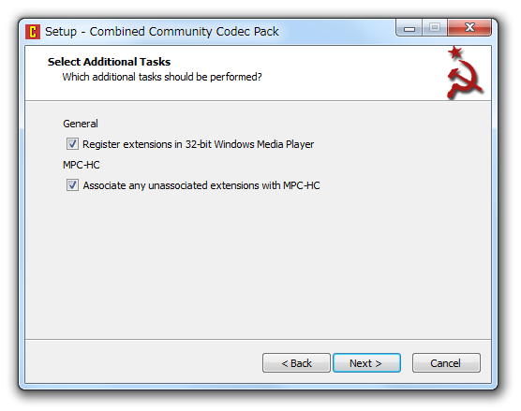Image resolution: width=521 pixels, height=411 pixels.
Task: Proceed with the Next button
Action: (366, 363)
